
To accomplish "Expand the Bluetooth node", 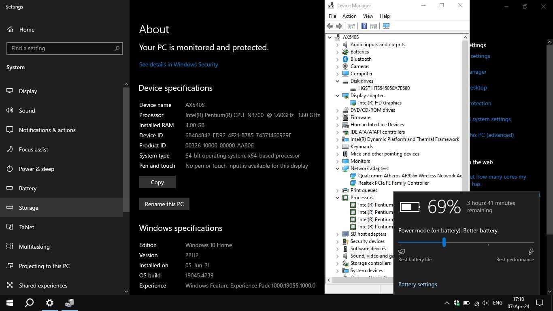I will click(x=338, y=59).
